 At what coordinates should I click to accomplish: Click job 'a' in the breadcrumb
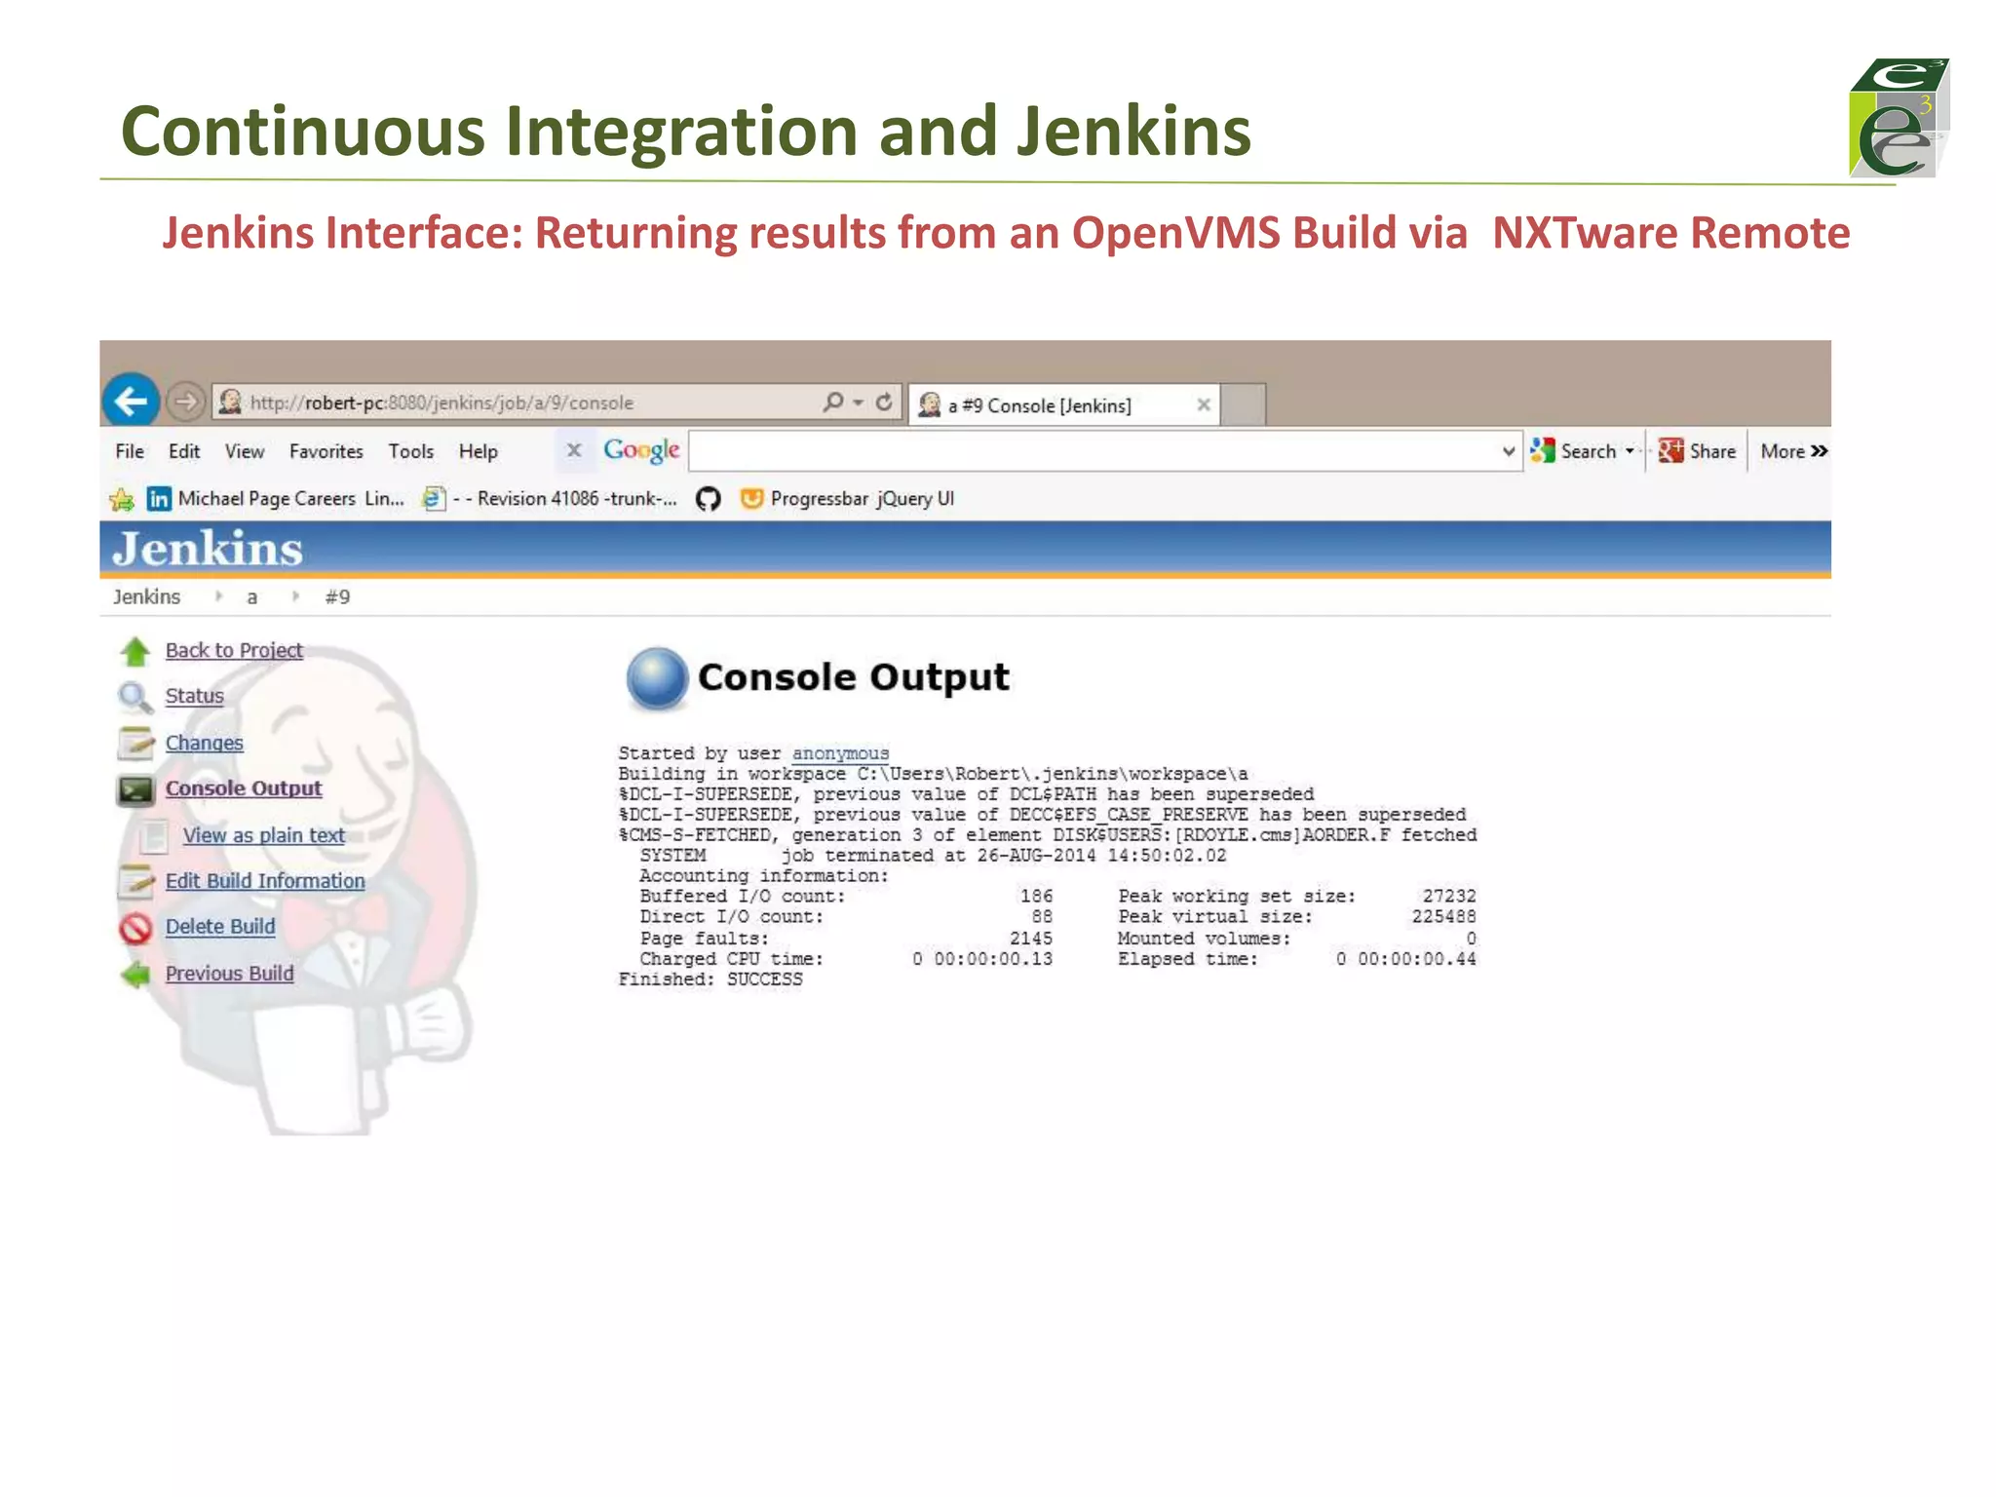251,597
